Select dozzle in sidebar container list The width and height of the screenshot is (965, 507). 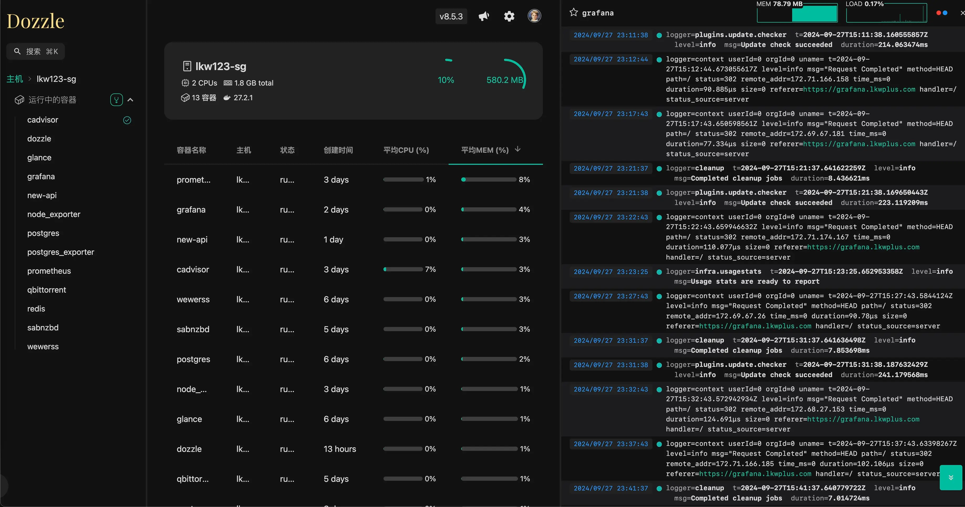coord(39,139)
